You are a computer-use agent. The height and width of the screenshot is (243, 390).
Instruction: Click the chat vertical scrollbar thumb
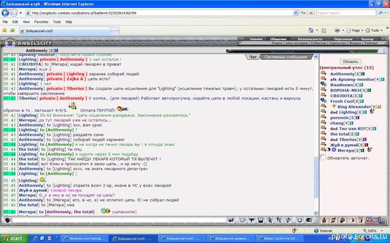click(x=316, y=178)
